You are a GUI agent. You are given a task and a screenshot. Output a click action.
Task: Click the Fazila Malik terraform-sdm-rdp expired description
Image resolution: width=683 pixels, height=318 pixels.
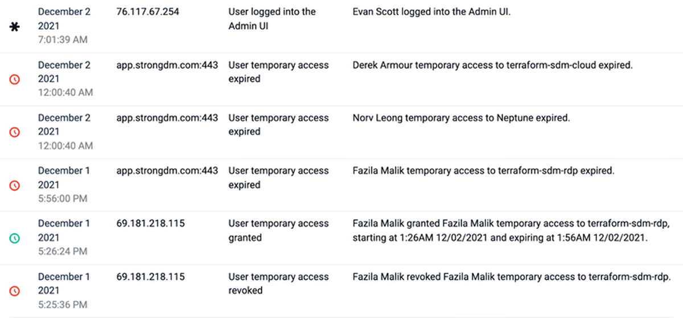(483, 171)
